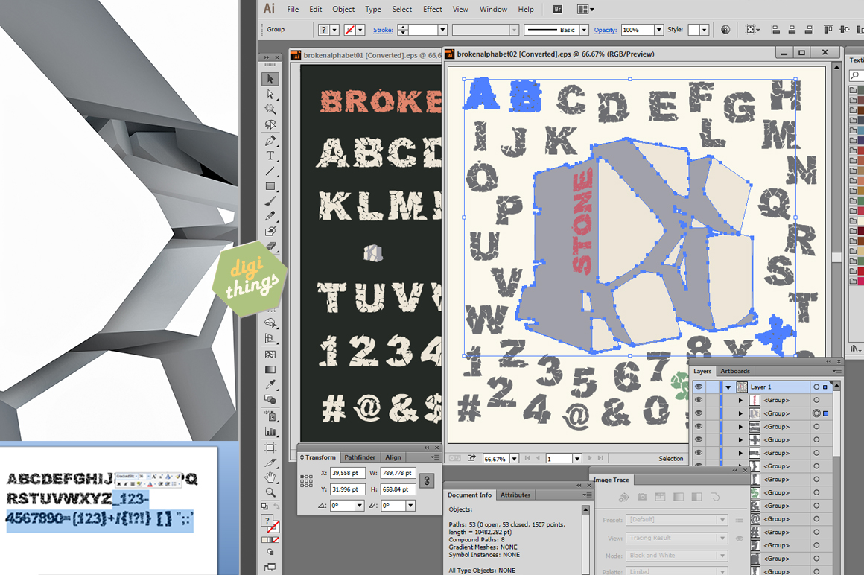Viewport: 864px width, 575px height.
Task: Open the Object menu
Action: (x=343, y=9)
